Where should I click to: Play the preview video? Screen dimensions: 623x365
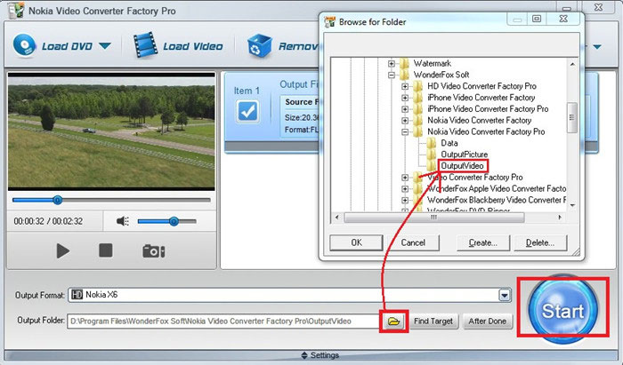click(63, 250)
